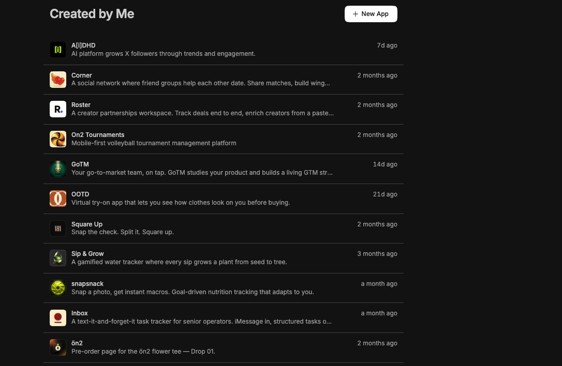This screenshot has width=562, height=366.
Task: Click the '7d ago' timestamp for A[i]DHD
Action: (387, 45)
